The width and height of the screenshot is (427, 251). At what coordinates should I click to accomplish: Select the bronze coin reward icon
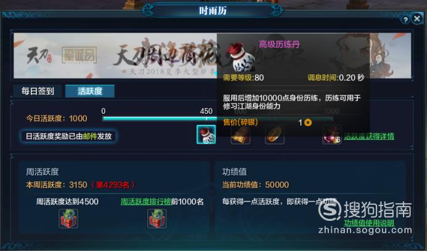(275, 135)
